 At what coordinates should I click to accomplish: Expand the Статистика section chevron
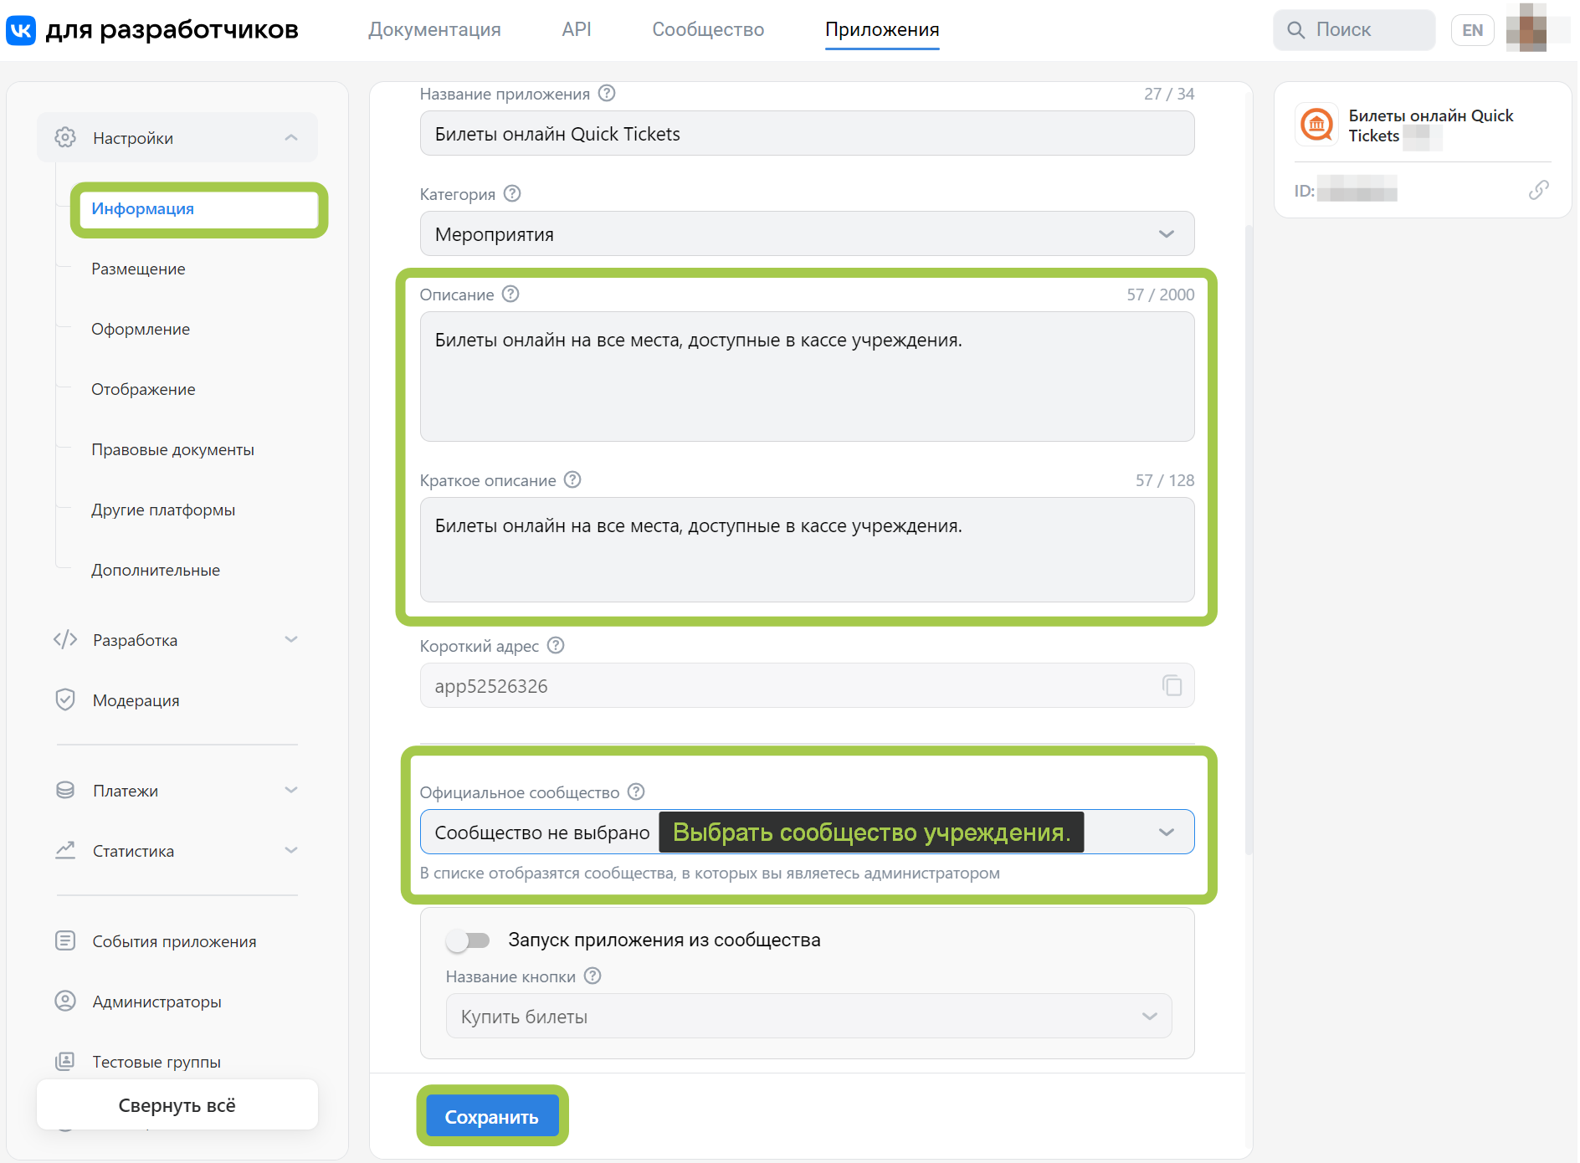(291, 850)
